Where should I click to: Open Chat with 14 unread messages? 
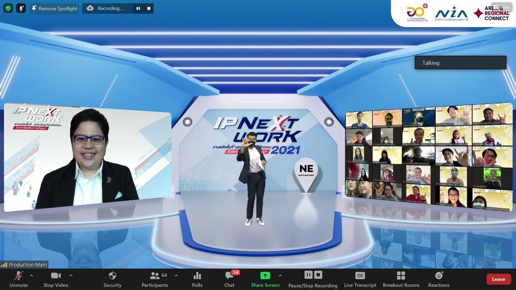tap(229, 279)
